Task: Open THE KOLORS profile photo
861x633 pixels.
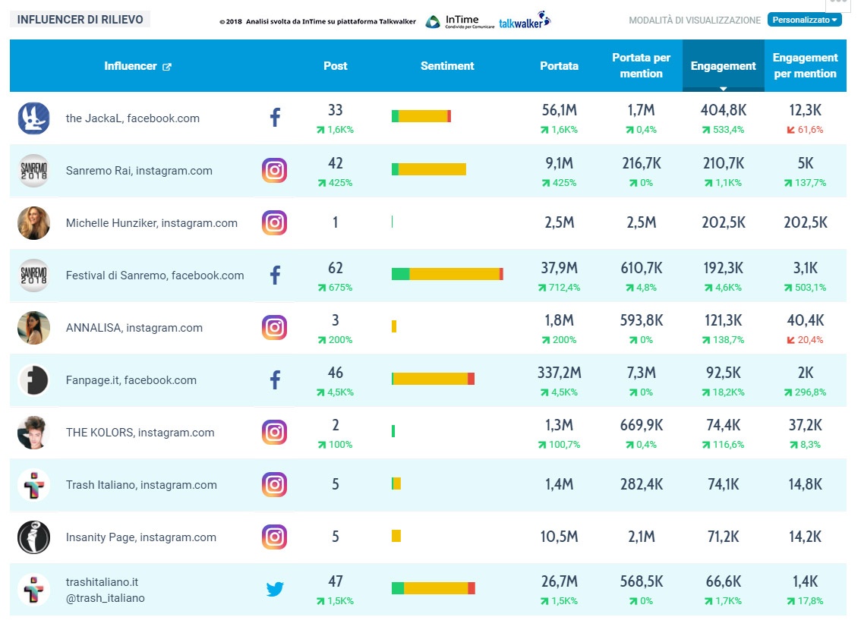Action: (x=34, y=433)
